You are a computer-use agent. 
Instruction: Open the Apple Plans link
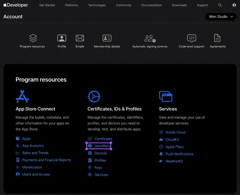(175, 147)
